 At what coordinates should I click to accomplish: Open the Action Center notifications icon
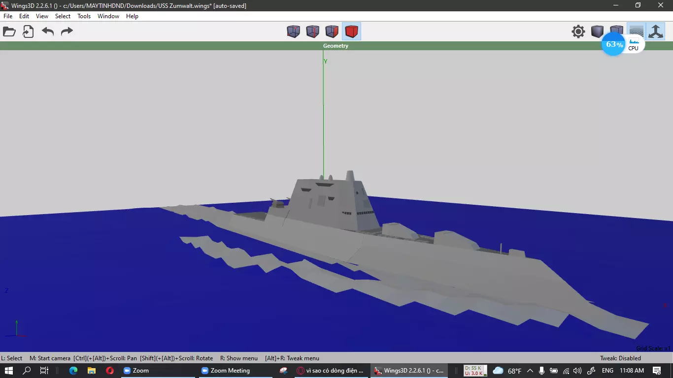[657, 371]
